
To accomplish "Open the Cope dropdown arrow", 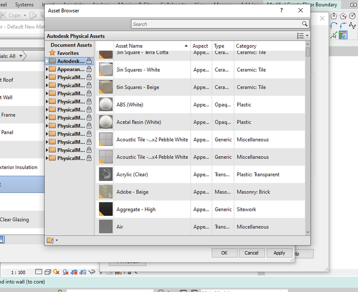I will click(x=25, y=16).
